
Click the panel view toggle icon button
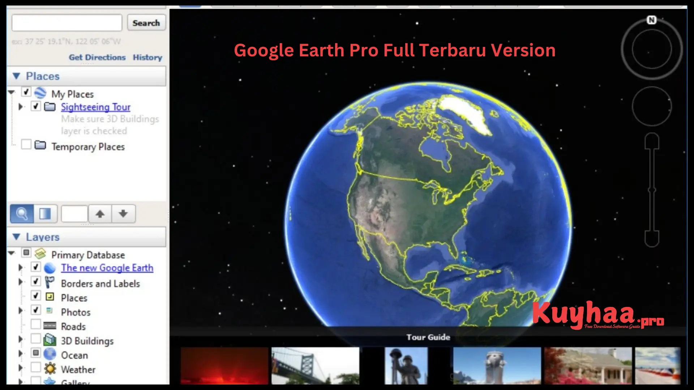tap(45, 214)
